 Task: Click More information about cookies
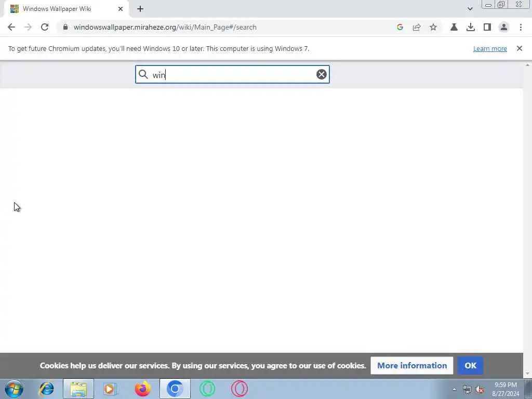pyautogui.click(x=412, y=365)
